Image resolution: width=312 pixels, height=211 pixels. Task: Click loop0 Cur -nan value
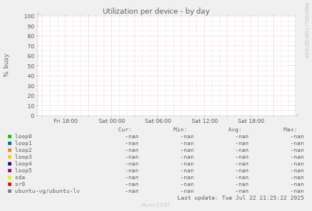pyautogui.click(x=132, y=136)
